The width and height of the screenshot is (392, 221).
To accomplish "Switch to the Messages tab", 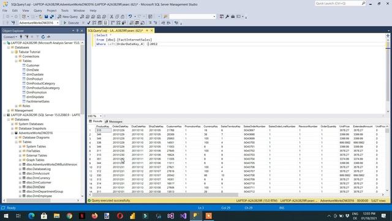I will (x=114, y=122).
